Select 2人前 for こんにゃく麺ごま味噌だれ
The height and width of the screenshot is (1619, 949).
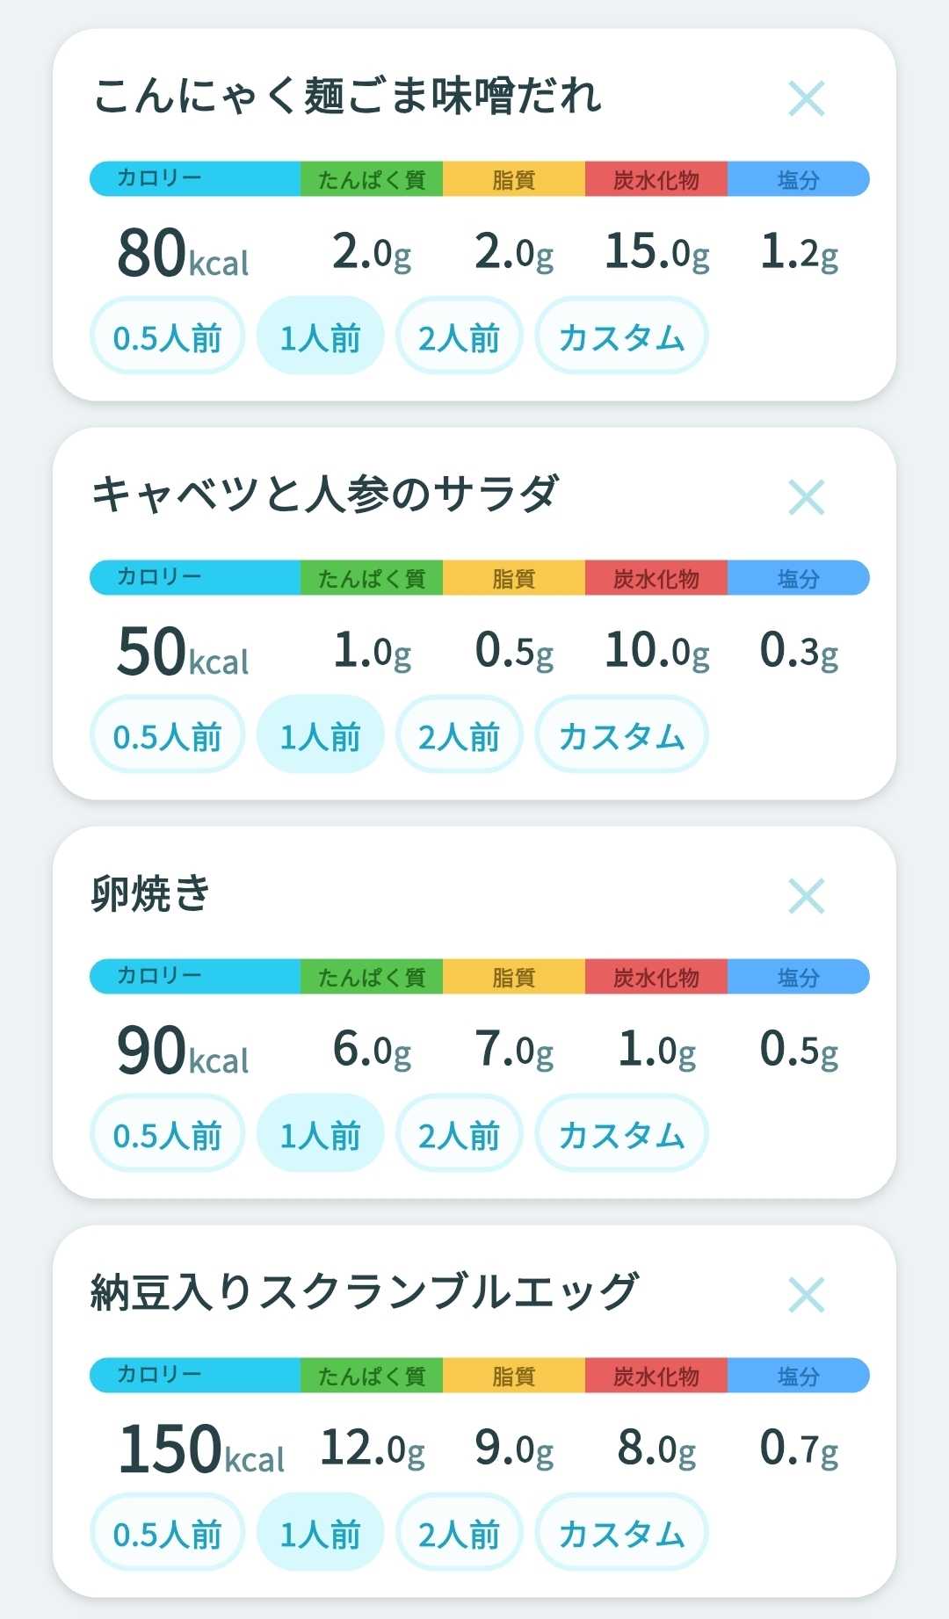coord(459,336)
